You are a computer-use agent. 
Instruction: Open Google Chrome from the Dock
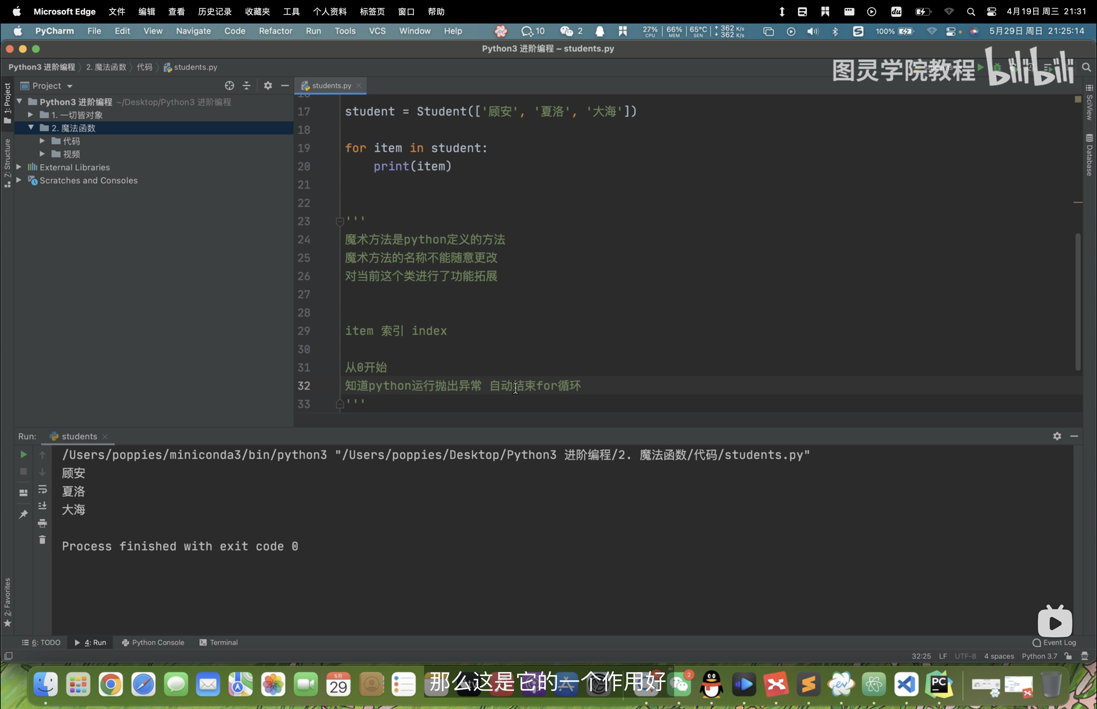click(110, 684)
